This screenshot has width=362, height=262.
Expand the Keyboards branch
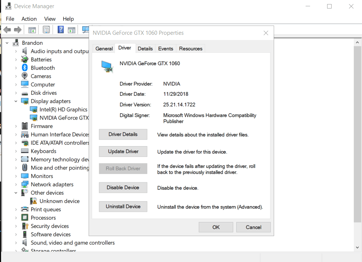coord(16,151)
